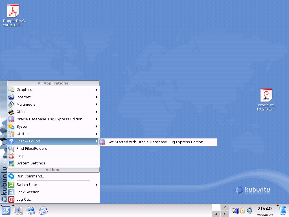Click the Office category icon

[11, 112]
